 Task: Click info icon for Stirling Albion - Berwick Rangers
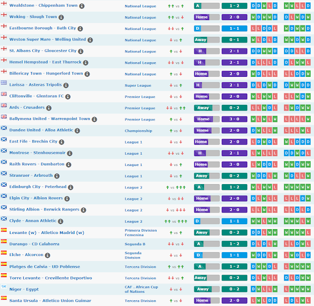point(83,210)
